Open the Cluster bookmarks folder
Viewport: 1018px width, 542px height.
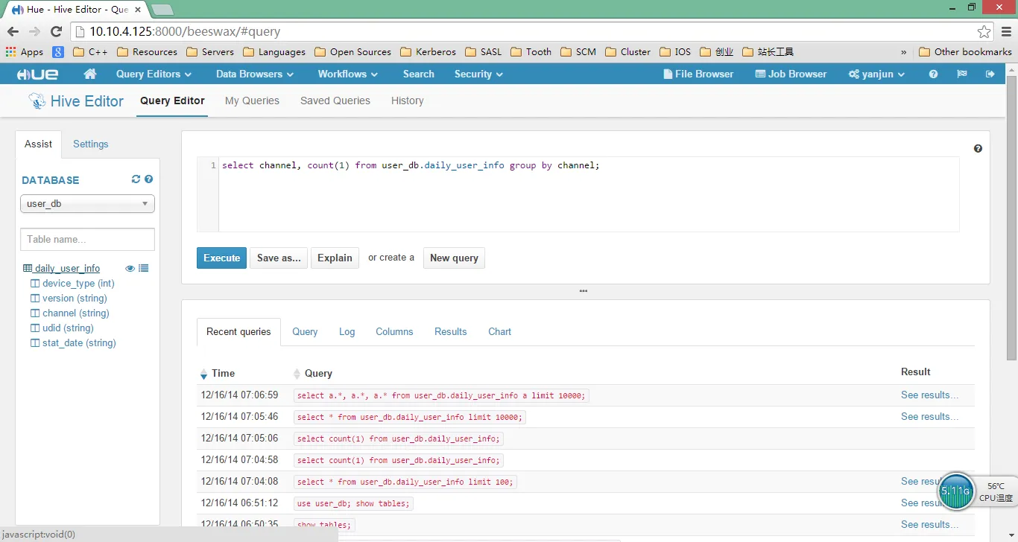tap(627, 52)
